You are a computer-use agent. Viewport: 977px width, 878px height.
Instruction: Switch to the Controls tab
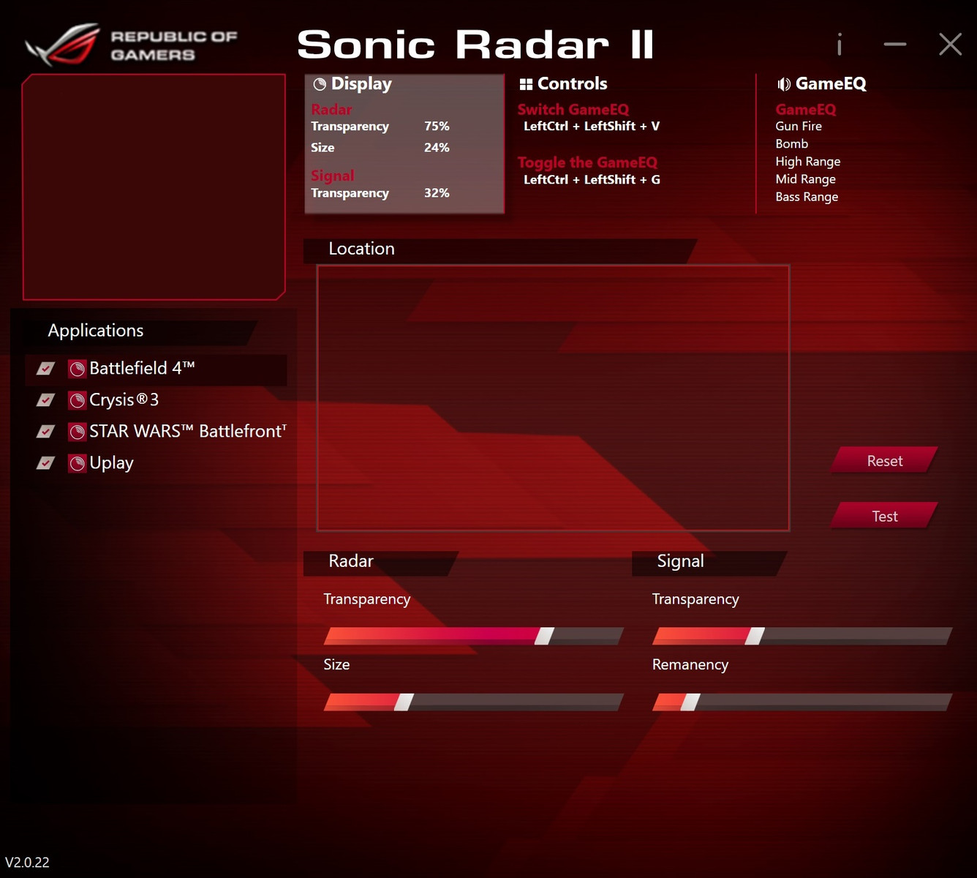pyautogui.click(x=572, y=84)
